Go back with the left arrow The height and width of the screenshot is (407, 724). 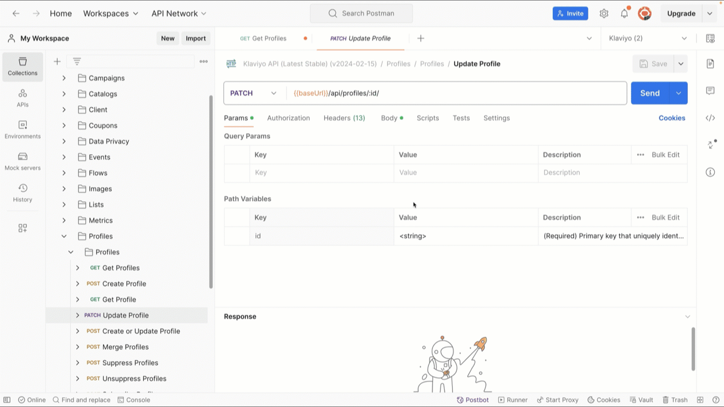pos(16,13)
